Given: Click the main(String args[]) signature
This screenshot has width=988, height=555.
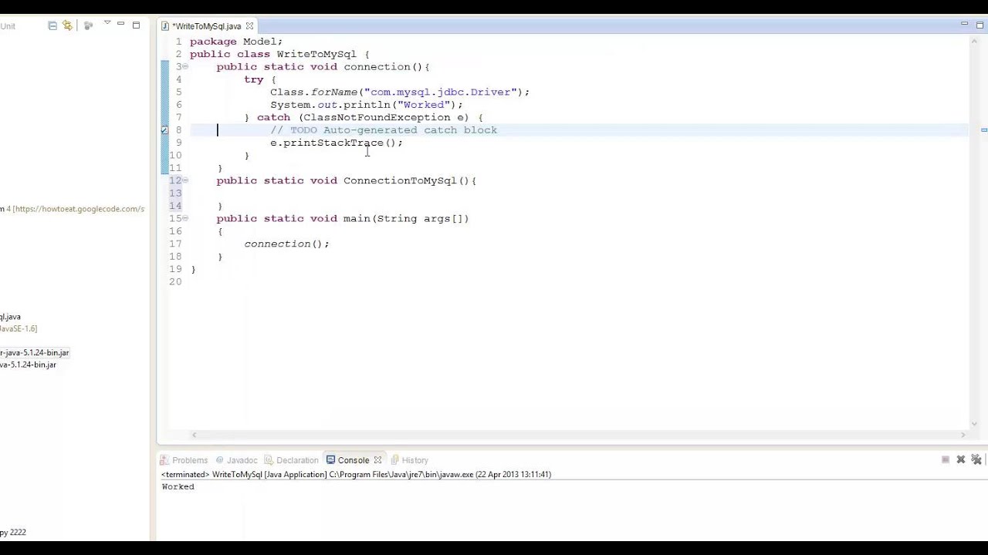Looking at the screenshot, I should [406, 219].
